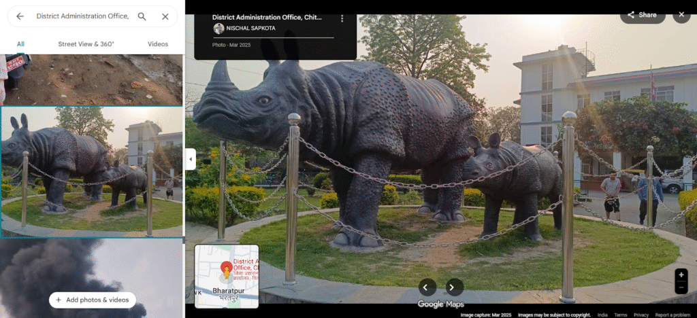Advance to the next photo arrow
697x318 pixels.
coord(454,287)
